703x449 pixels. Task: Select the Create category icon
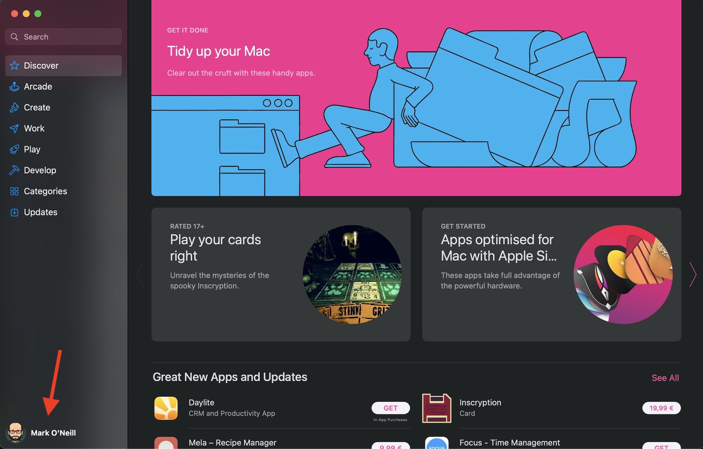pos(14,107)
